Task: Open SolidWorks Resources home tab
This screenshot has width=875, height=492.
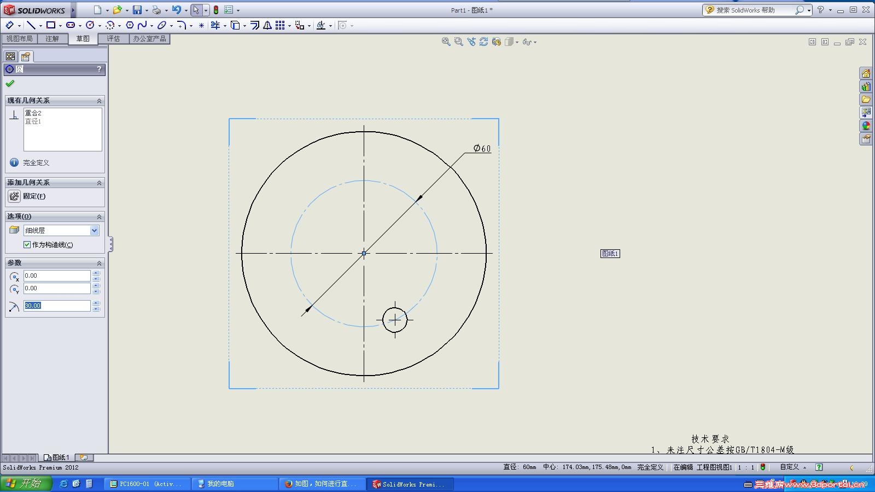Action: pos(866,73)
